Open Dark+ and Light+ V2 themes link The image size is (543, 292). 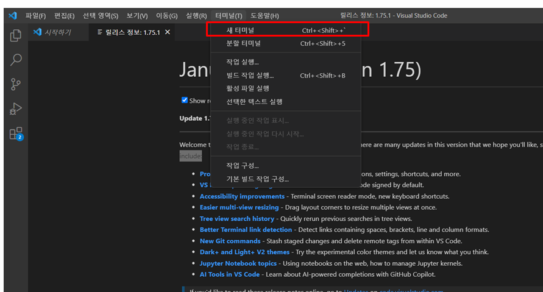244,252
